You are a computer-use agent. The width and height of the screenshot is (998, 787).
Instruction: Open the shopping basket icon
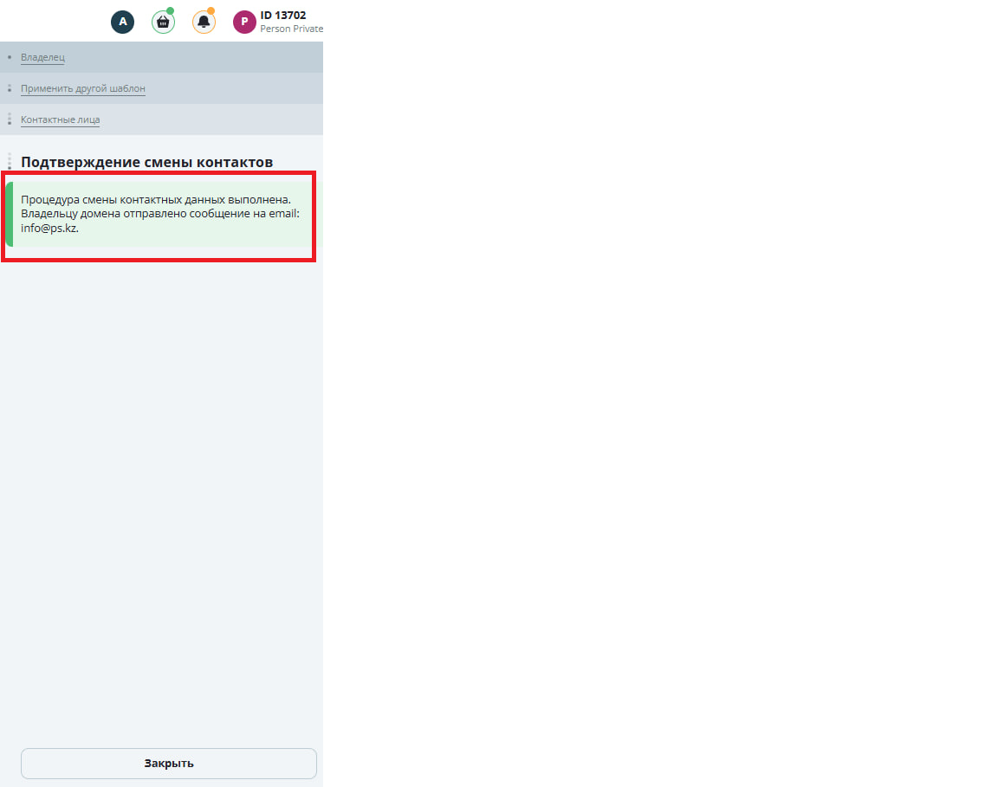coord(163,23)
